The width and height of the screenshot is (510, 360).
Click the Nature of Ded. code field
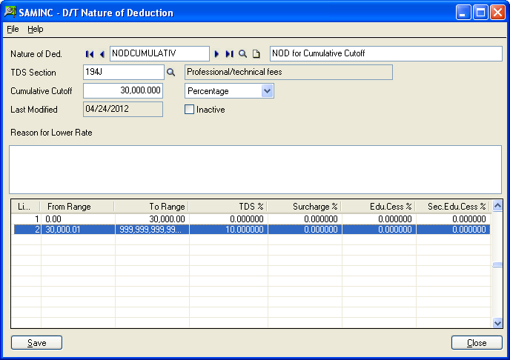[159, 53]
